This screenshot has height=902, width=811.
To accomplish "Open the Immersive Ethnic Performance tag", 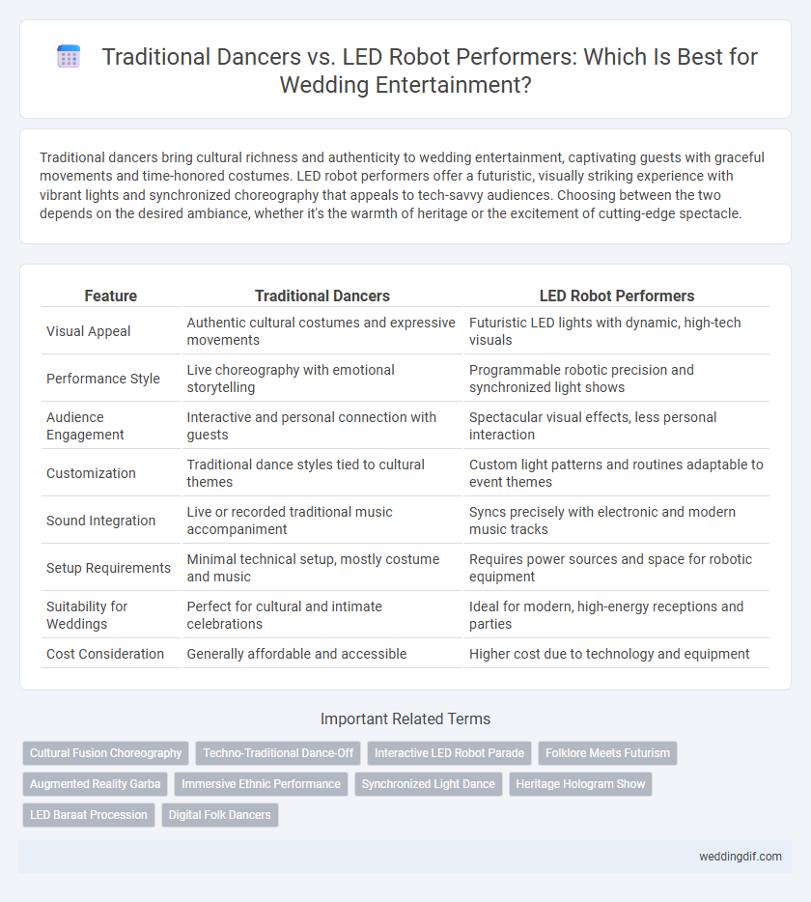I will point(261,784).
